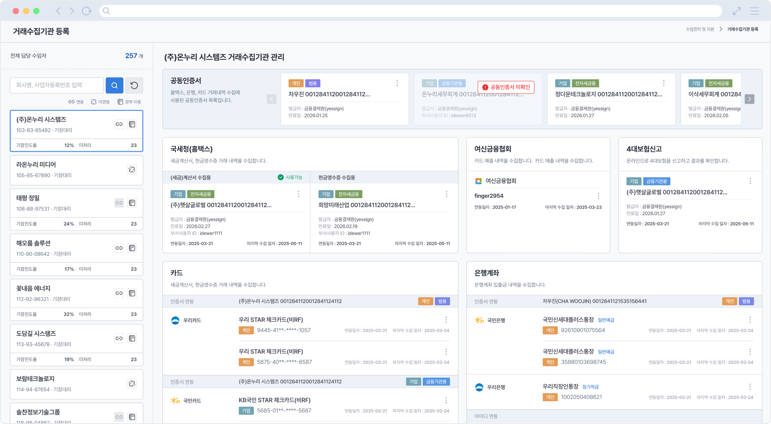Image resolution: width=771 pixels, height=424 pixels.
Task: Click browser reload icon
Action: 87,11
